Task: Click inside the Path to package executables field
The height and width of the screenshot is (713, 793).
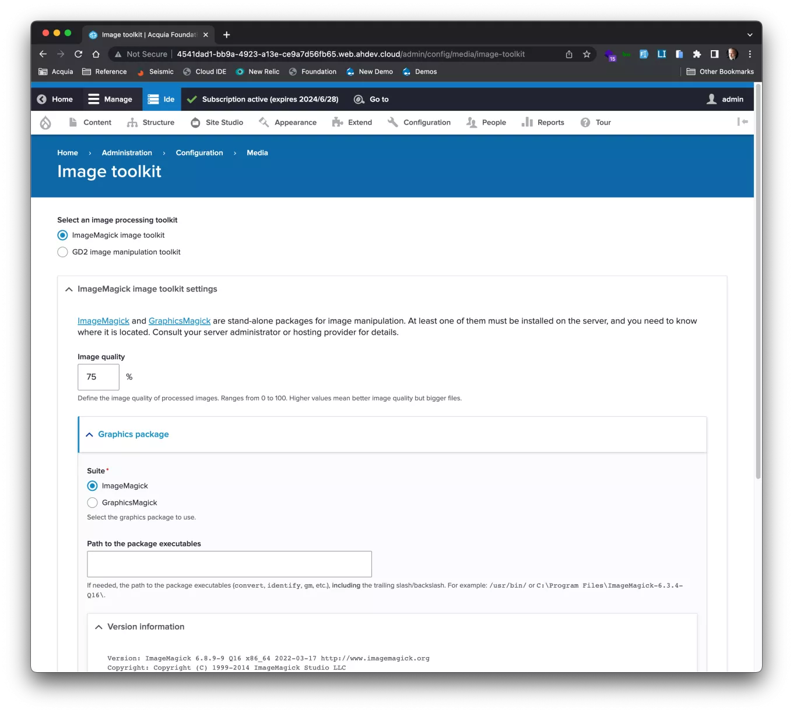Action: click(229, 564)
